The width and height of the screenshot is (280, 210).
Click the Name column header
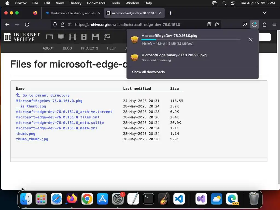coord(20,88)
